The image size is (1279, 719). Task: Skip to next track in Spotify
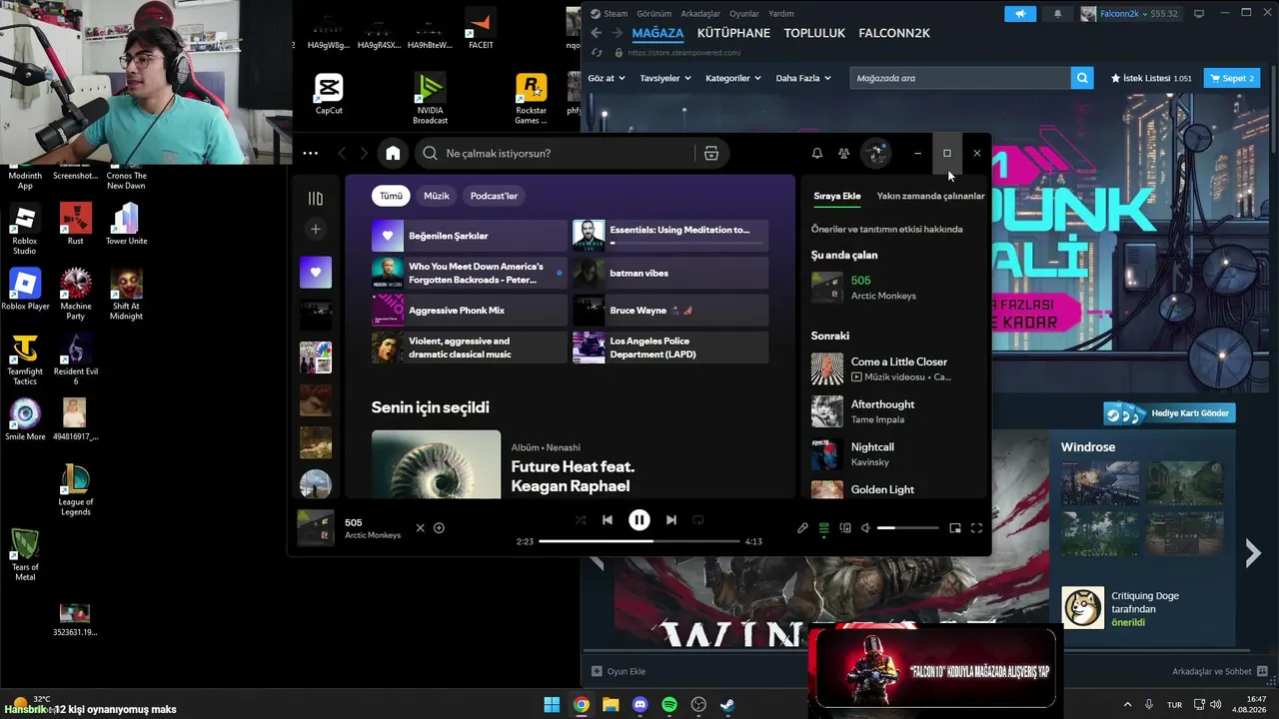click(x=671, y=520)
